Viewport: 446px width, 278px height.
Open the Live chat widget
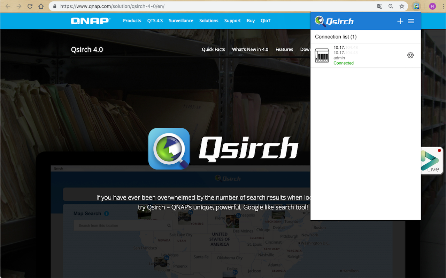coord(432,161)
